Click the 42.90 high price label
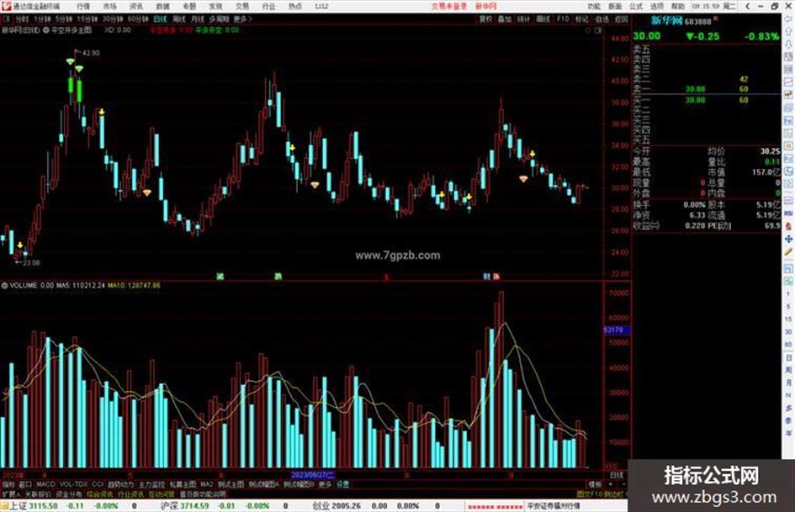 click(91, 53)
